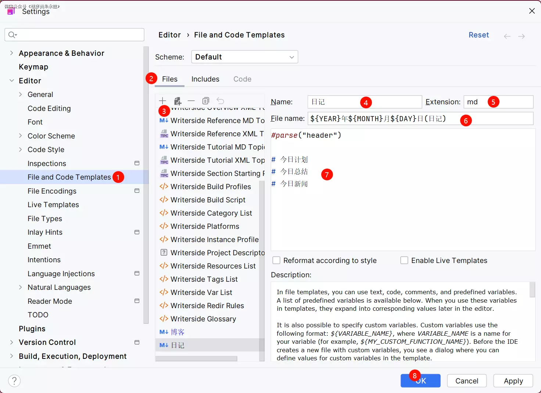Open the Scheme dropdown
This screenshot has width=541, height=393.
(244, 57)
